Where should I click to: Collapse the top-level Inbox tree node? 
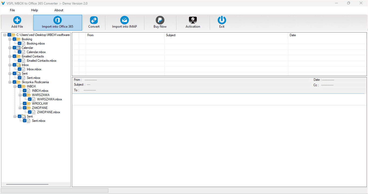10,65
